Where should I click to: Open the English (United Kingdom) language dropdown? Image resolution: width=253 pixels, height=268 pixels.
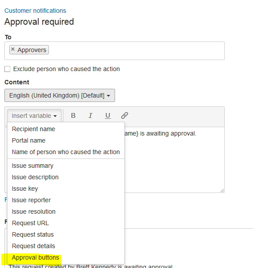coord(60,95)
